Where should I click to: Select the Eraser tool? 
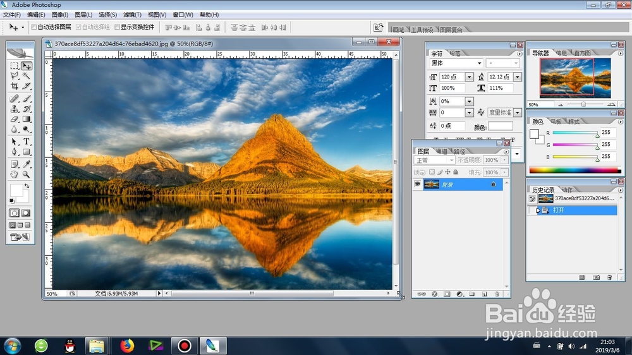tap(14, 119)
